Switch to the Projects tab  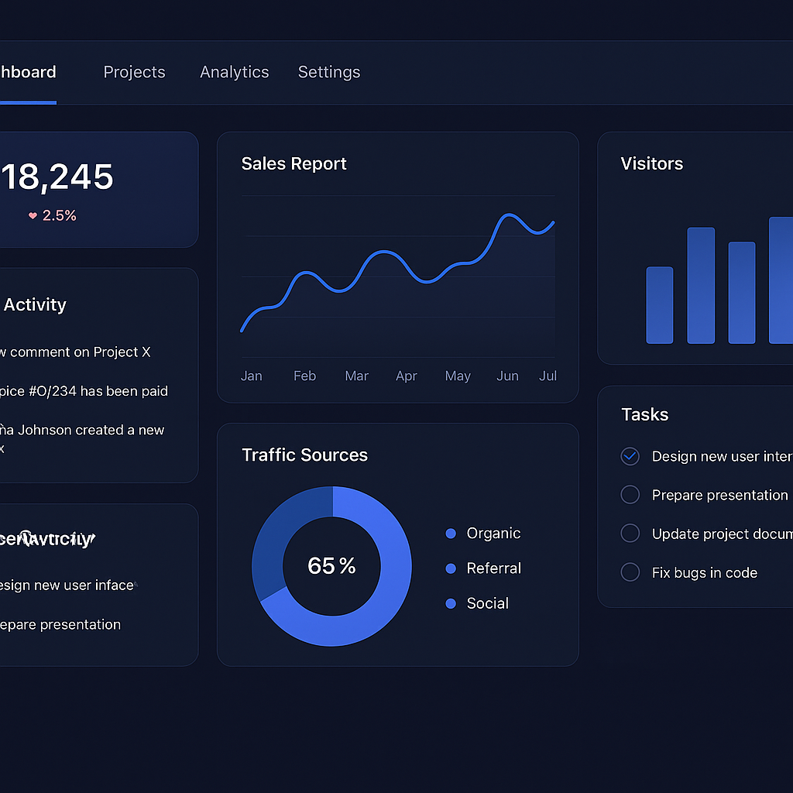coord(134,72)
